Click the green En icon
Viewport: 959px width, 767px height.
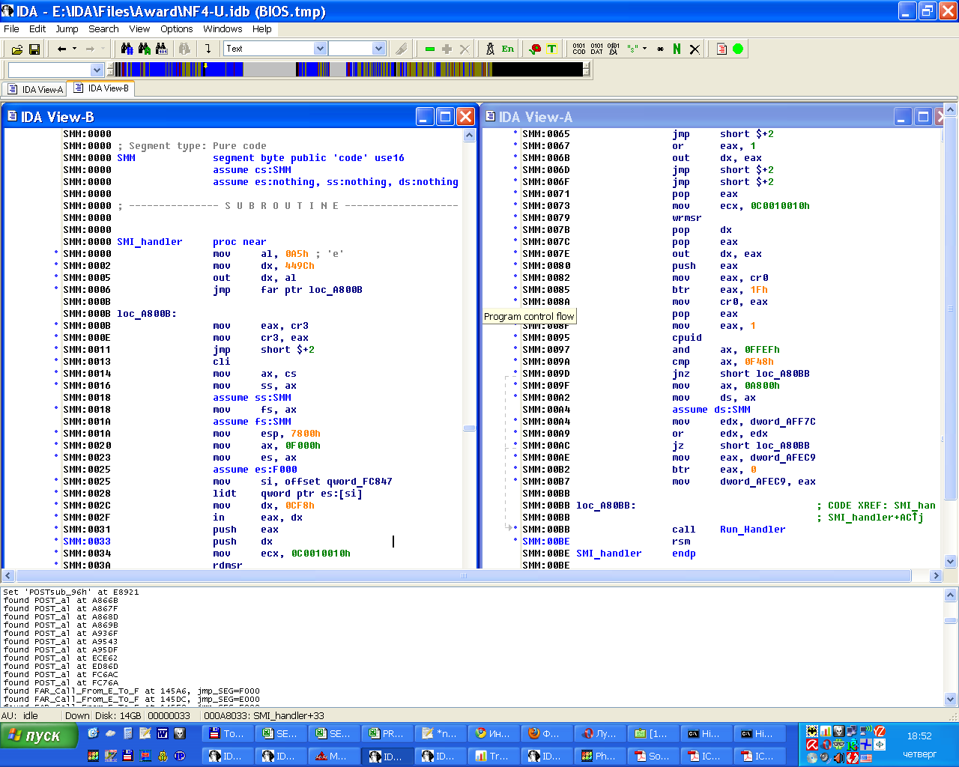[508, 49]
